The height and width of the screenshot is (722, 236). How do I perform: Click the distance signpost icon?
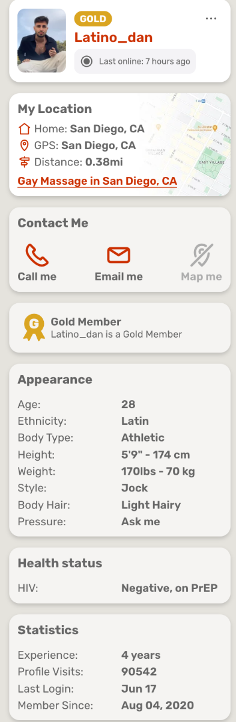coord(24,162)
